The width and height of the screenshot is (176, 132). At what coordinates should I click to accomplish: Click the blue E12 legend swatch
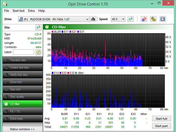pyautogui.click(x=53, y=73)
